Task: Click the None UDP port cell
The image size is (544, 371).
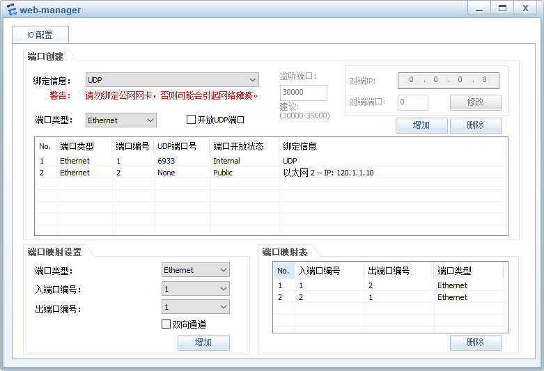Action: click(x=166, y=173)
